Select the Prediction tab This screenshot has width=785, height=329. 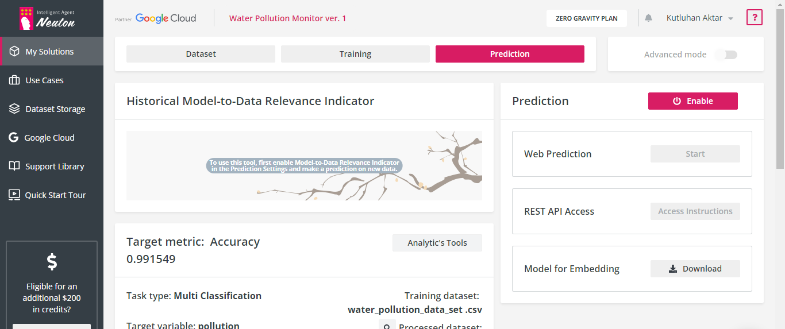[510, 54]
